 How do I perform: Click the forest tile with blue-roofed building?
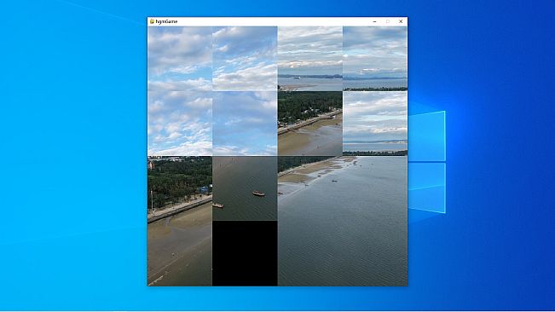click(180, 188)
